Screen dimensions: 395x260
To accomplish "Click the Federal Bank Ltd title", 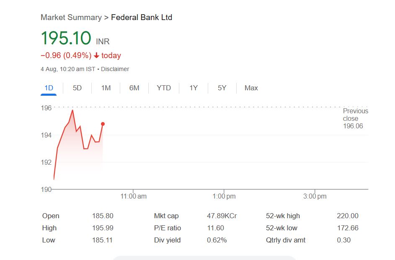I will [142, 18].
